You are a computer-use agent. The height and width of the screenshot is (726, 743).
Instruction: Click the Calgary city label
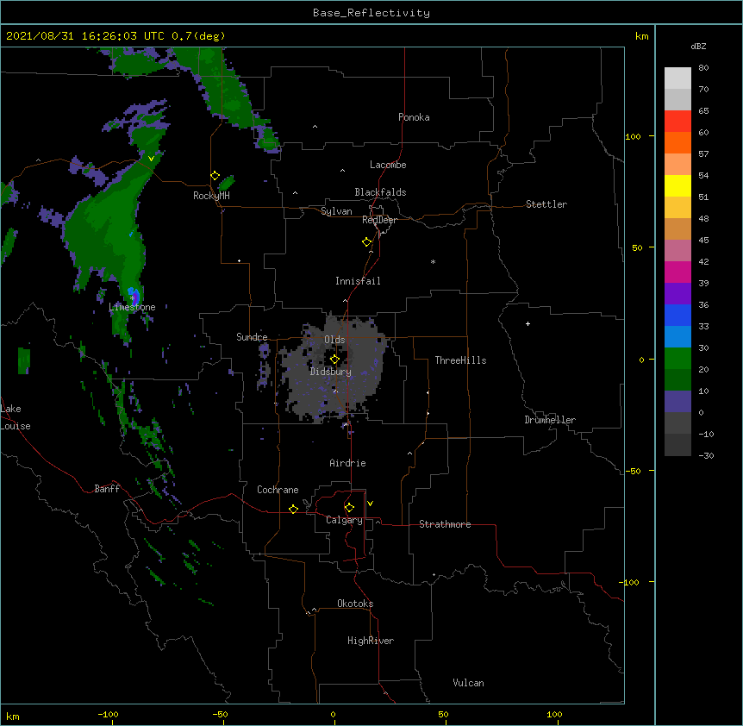click(x=344, y=520)
